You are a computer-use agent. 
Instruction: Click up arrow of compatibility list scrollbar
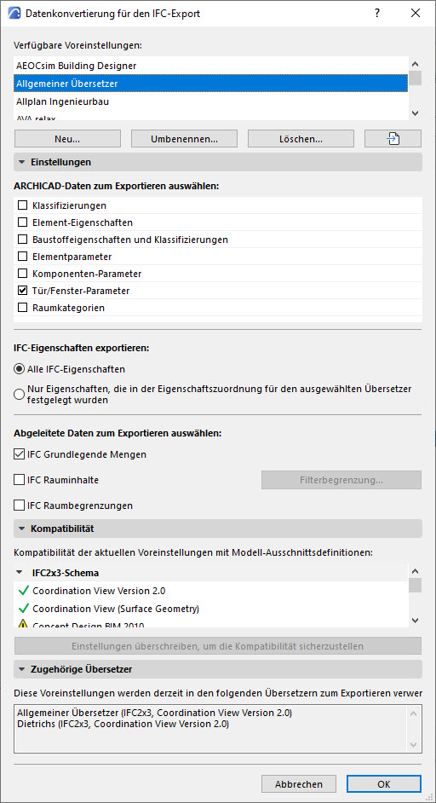tap(415, 571)
